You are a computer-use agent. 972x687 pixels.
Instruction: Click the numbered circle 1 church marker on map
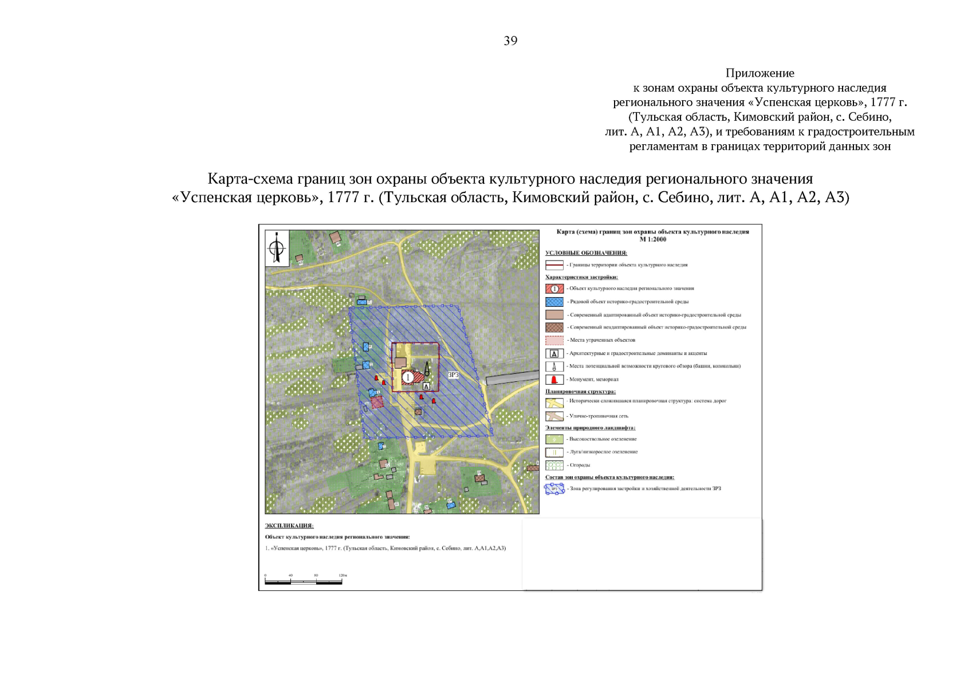pos(408,377)
